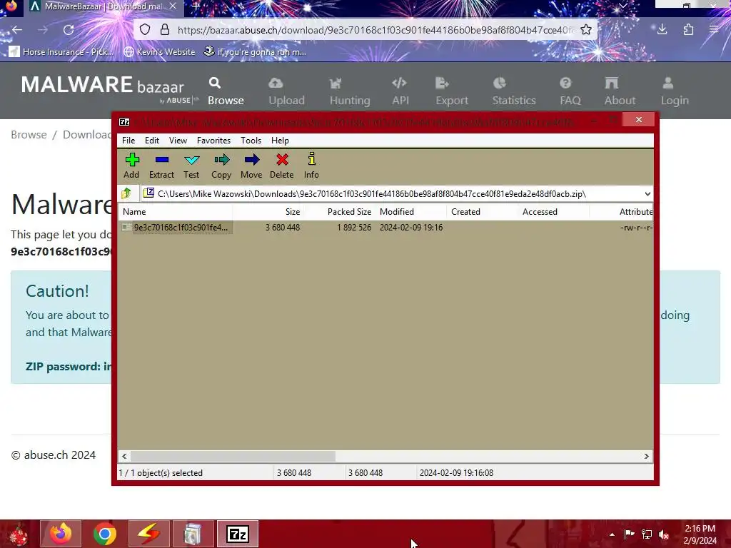This screenshot has width=731, height=548.
Task: Select the Copy tool in 7-Zip
Action: (x=221, y=166)
